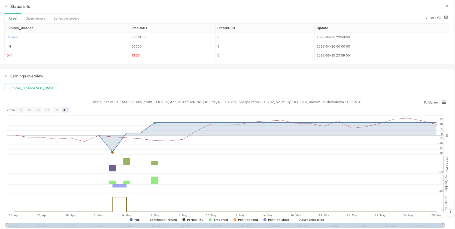Click the left handle of range navigator
The image size is (455, 229).
click(7, 225)
